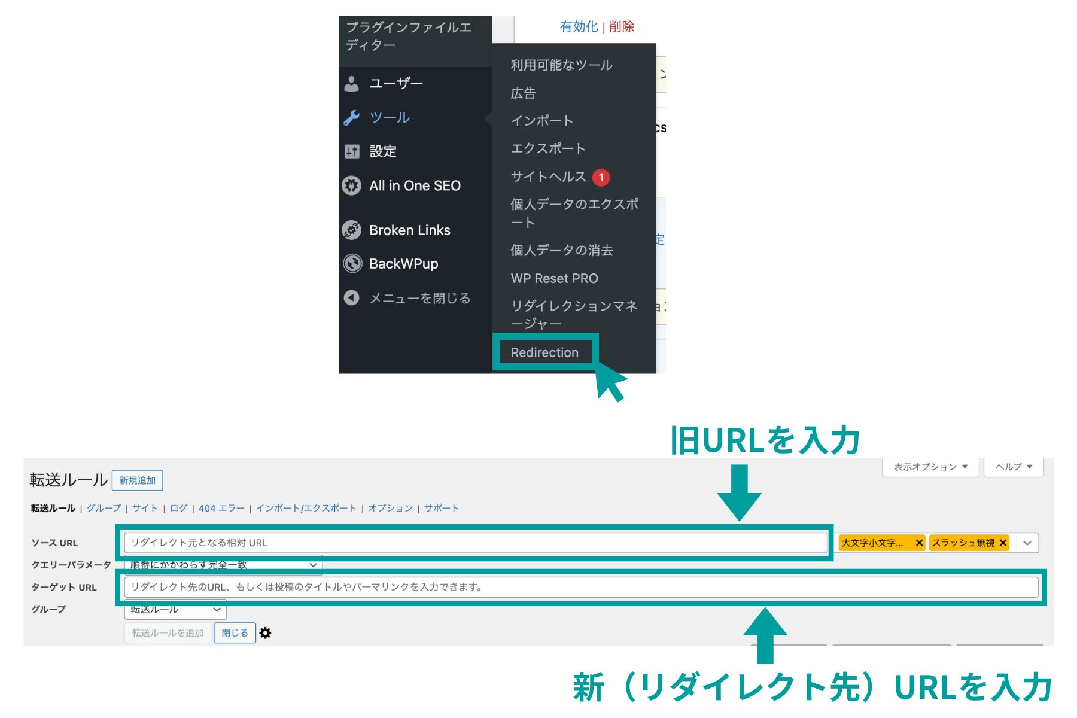This screenshot has width=1077, height=718.
Task: Remove the スラッシュ無視 flag tag
Action: click(1003, 543)
